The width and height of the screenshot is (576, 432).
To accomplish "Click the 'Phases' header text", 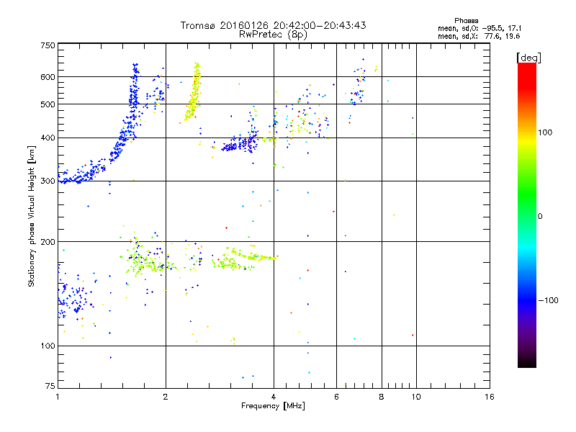I will (466, 21).
